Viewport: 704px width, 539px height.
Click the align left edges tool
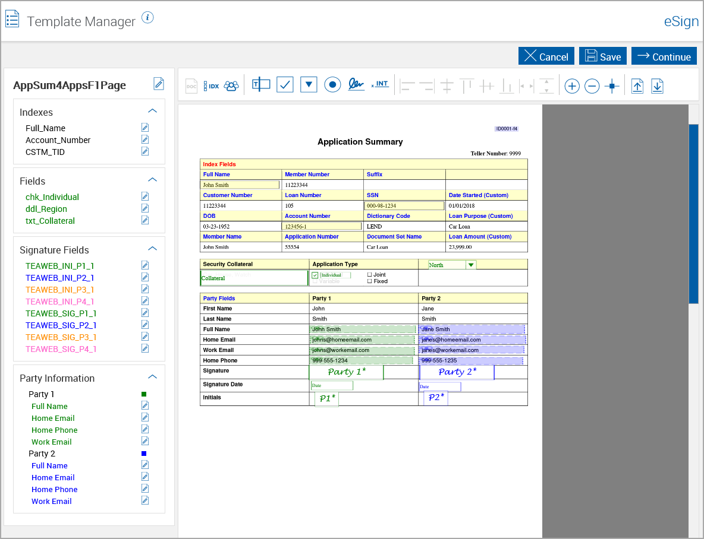(408, 86)
